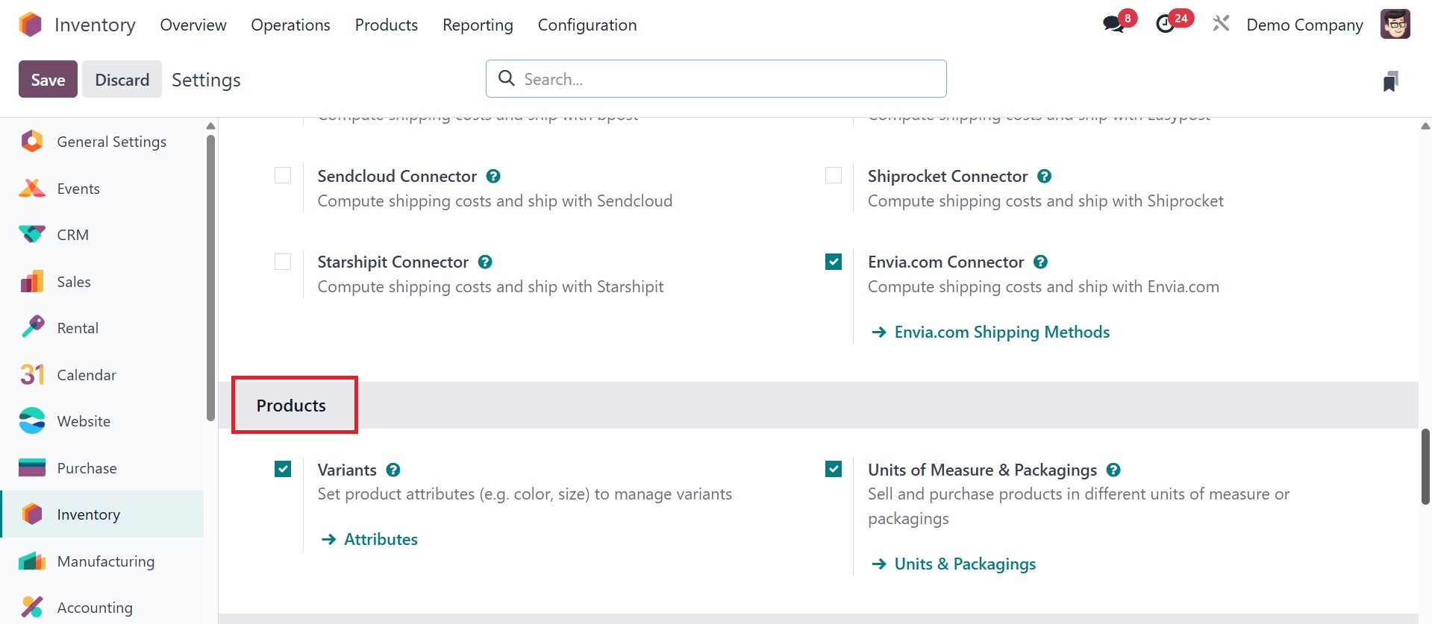The height and width of the screenshot is (624, 1432).
Task: Open the Demo Company switcher
Action: 1304,25
